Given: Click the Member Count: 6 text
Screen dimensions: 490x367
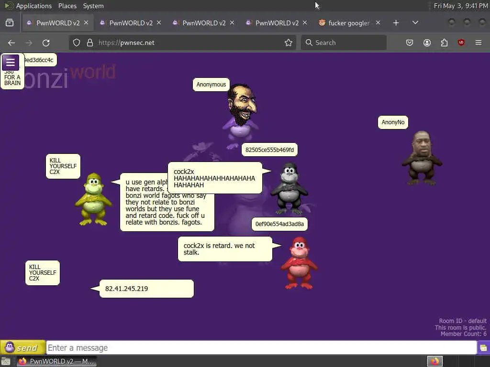Looking at the screenshot, I should 463,334.
